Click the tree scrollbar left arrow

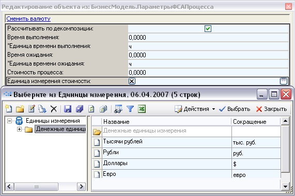9,186
